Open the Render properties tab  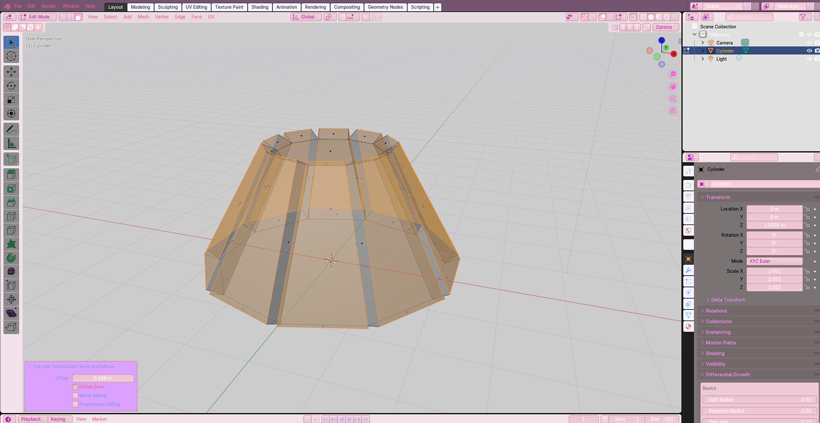(x=688, y=185)
